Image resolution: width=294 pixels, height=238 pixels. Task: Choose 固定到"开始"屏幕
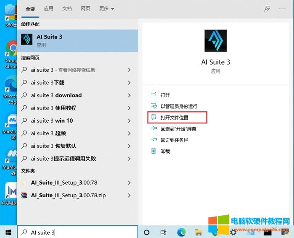178,129
